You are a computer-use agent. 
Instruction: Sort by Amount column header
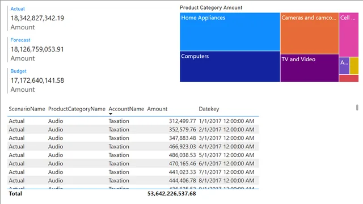(x=157, y=109)
